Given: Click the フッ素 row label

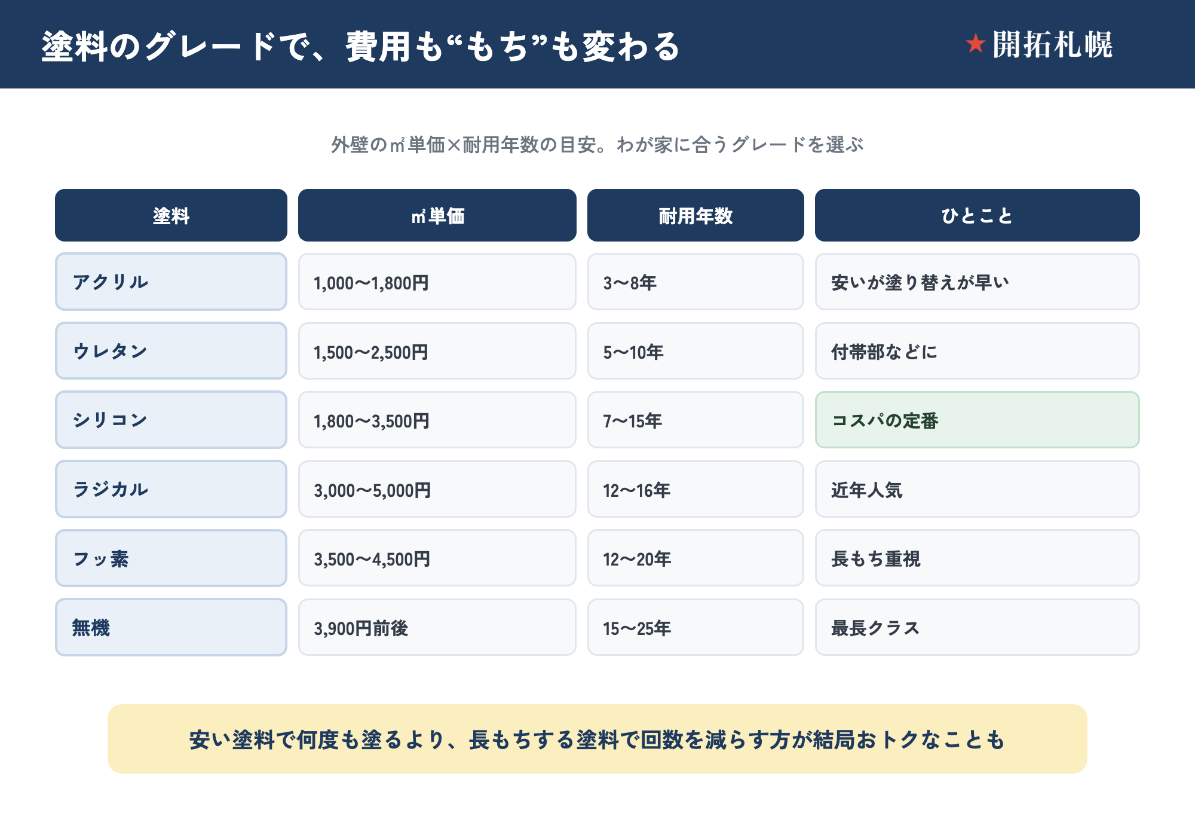Looking at the screenshot, I should click(x=171, y=558).
